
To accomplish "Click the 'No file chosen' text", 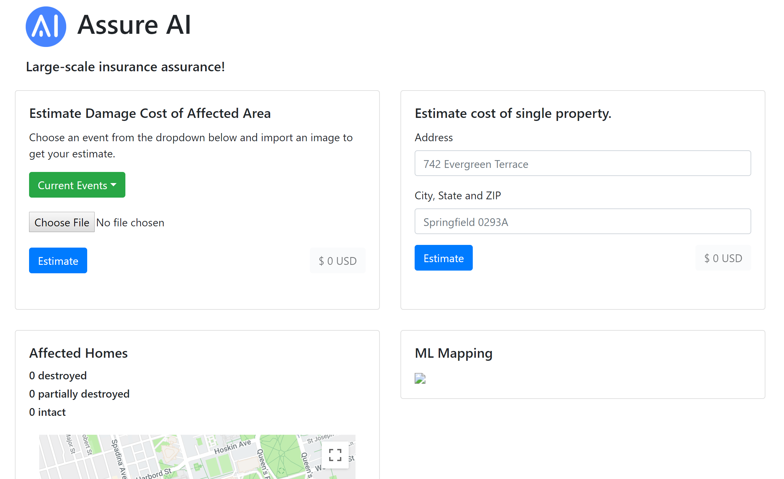I will [130, 223].
